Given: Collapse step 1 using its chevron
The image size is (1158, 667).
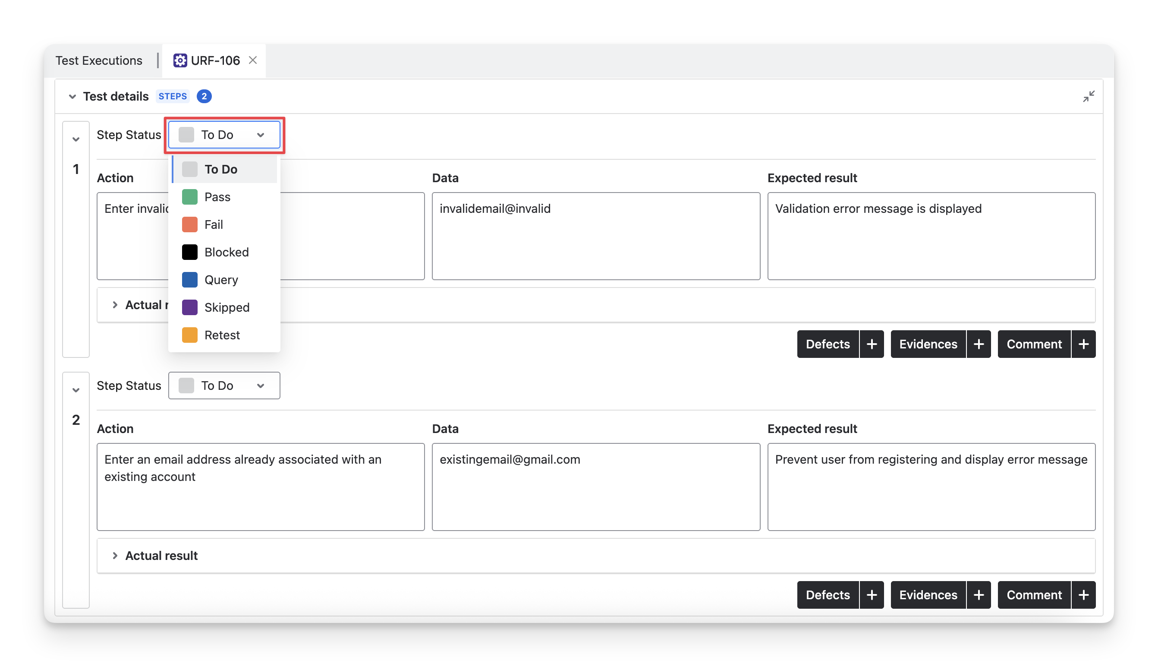Looking at the screenshot, I should tap(76, 139).
